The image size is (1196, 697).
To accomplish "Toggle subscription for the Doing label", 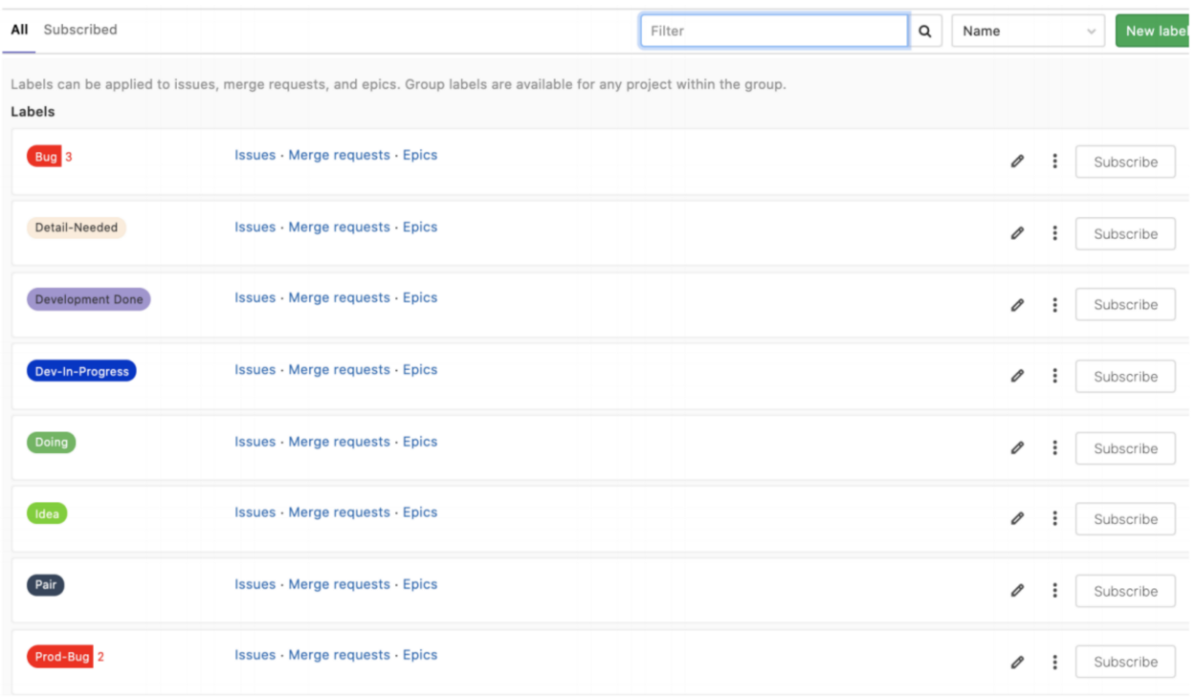I will tap(1125, 448).
